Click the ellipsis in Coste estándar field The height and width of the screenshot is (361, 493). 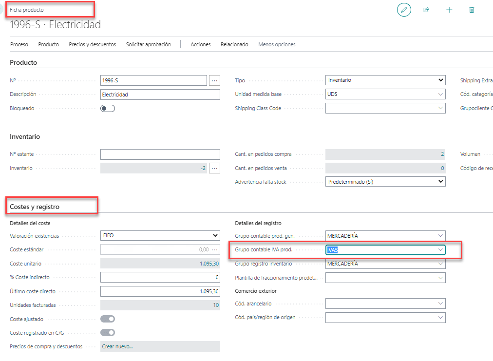[214, 249]
